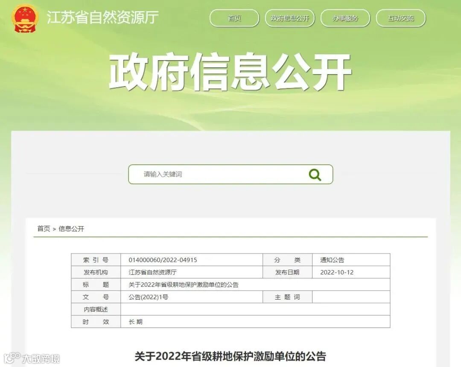The width and height of the screenshot is (461, 367).
Task: Select index number 014000060/2022-04915
Action: [163, 260]
